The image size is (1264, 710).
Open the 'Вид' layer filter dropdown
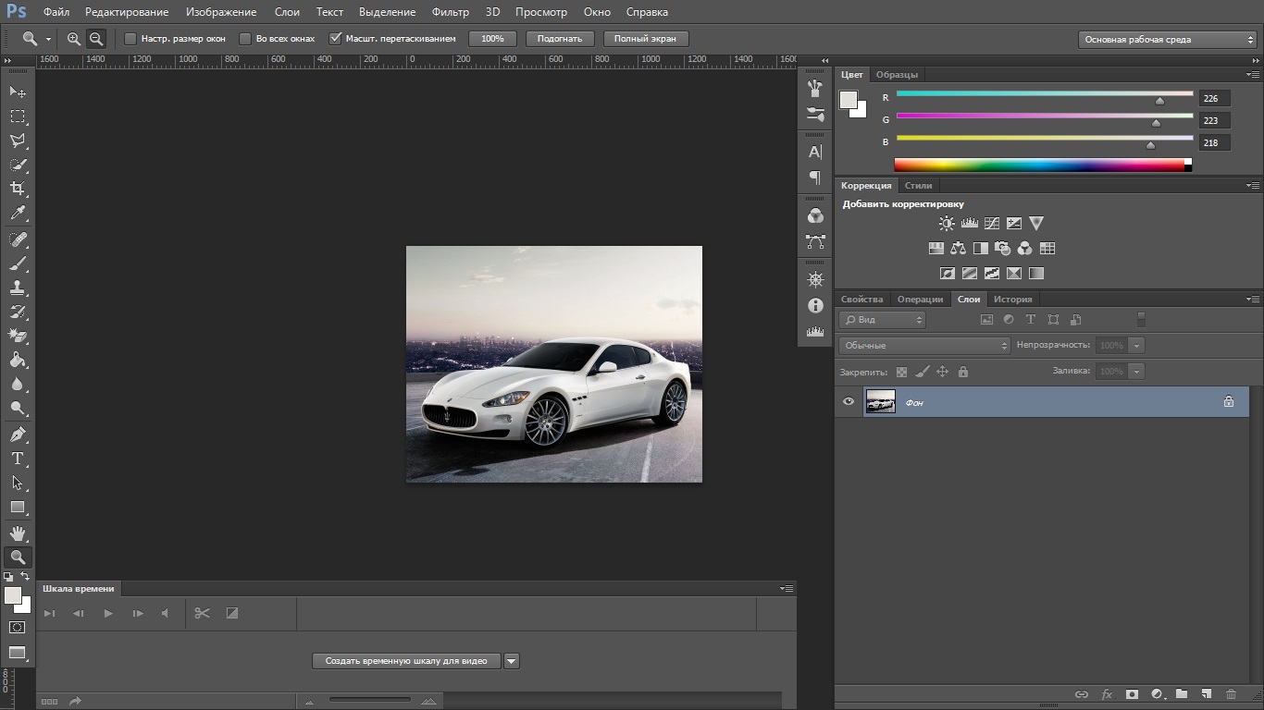tap(882, 319)
